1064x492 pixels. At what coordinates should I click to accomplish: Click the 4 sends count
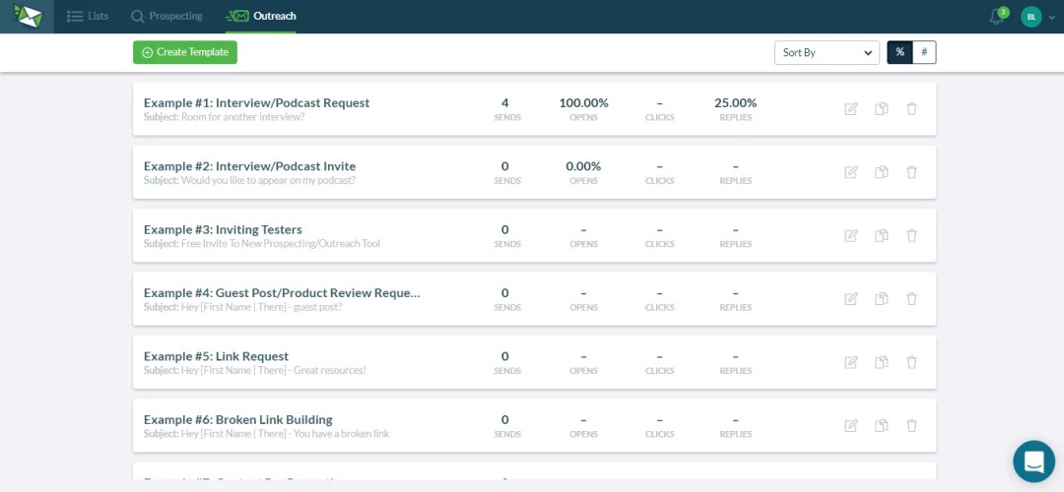[x=504, y=103]
